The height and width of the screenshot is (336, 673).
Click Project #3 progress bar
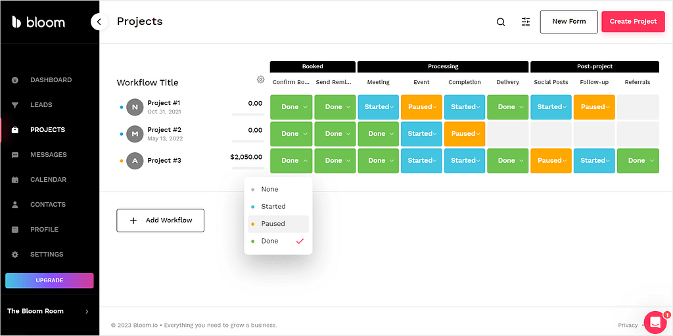248,169
